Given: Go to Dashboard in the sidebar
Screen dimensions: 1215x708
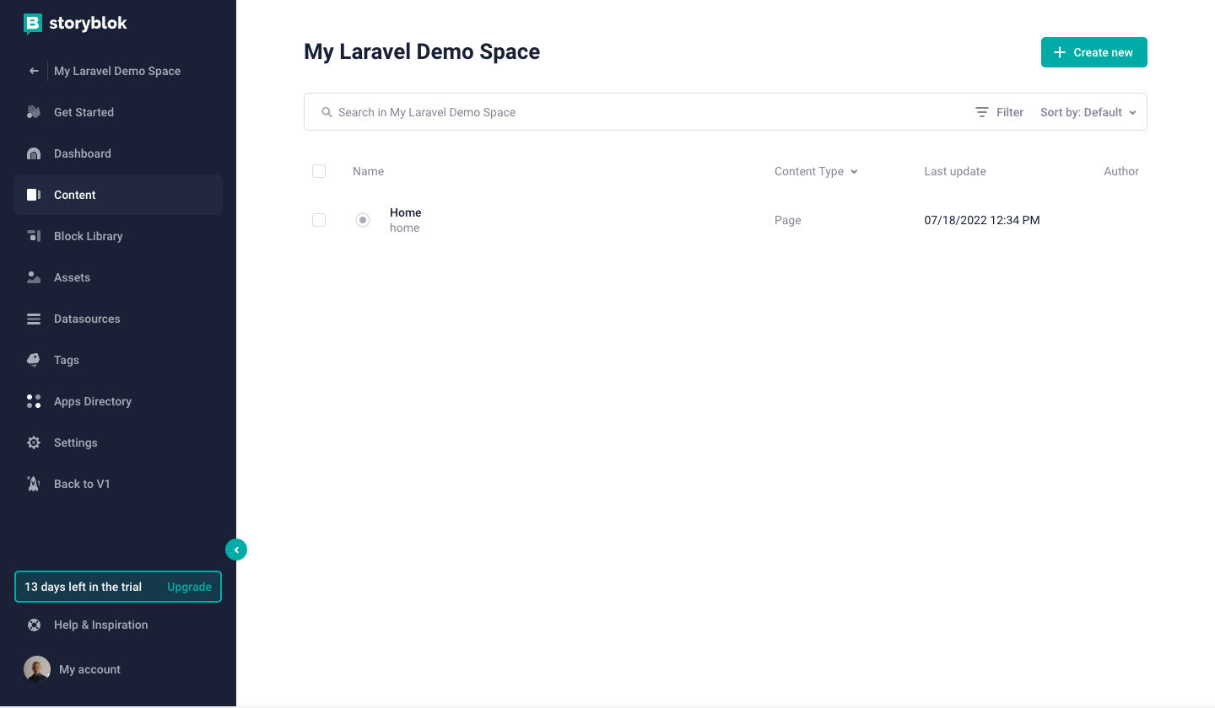Looking at the screenshot, I should [x=118, y=153].
